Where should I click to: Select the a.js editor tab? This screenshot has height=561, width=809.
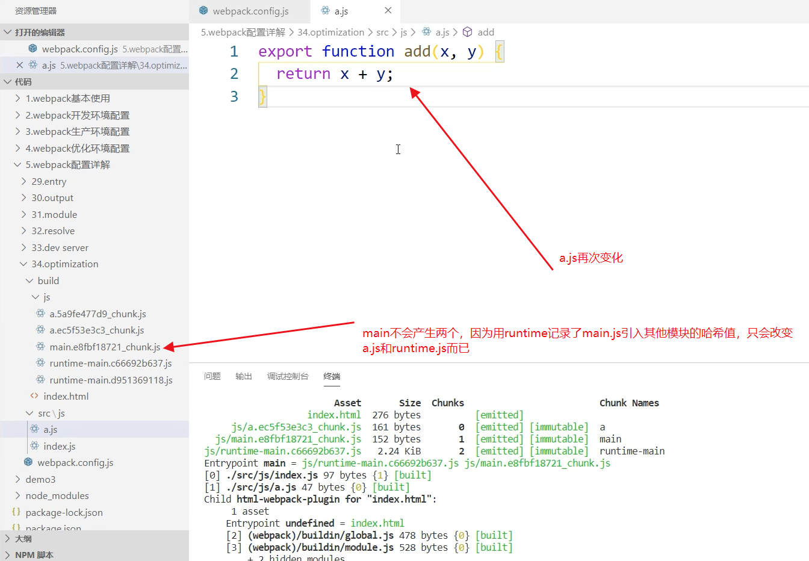(x=341, y=11)
